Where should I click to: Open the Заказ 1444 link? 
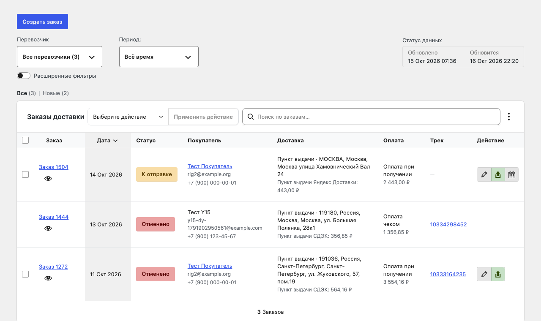[54, 217]
